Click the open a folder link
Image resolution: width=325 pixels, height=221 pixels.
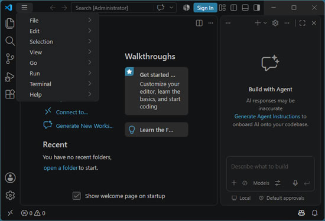pyautogui.click(x=60, y=167)
